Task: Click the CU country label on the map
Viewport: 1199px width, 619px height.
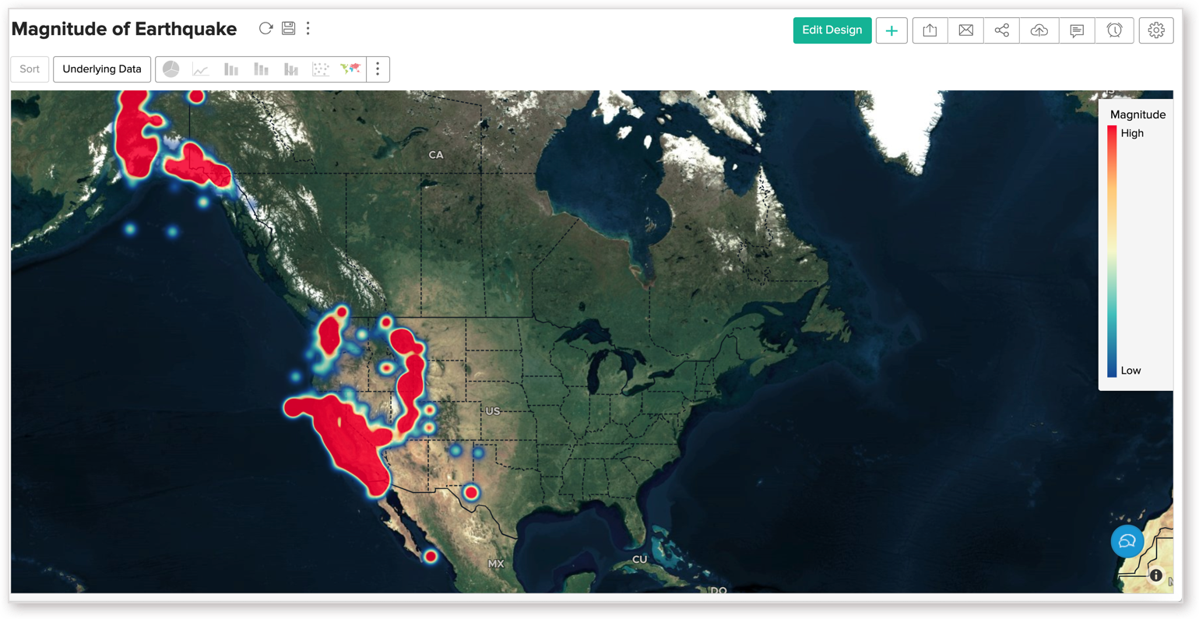Action: (x=640, y=560)
